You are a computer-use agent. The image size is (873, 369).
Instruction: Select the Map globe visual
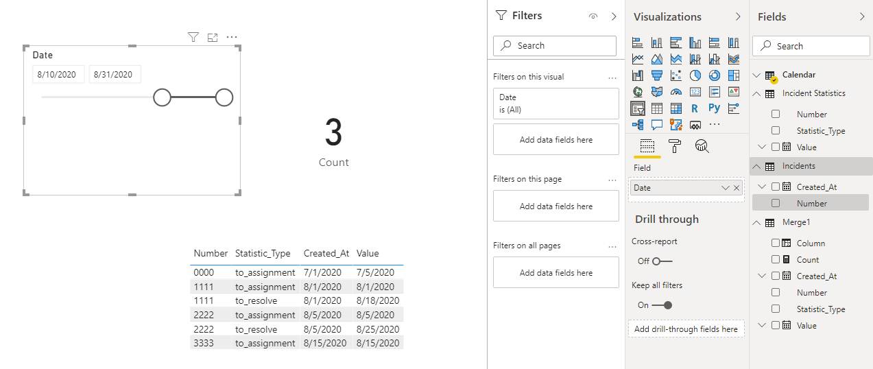tap(638, 91)
